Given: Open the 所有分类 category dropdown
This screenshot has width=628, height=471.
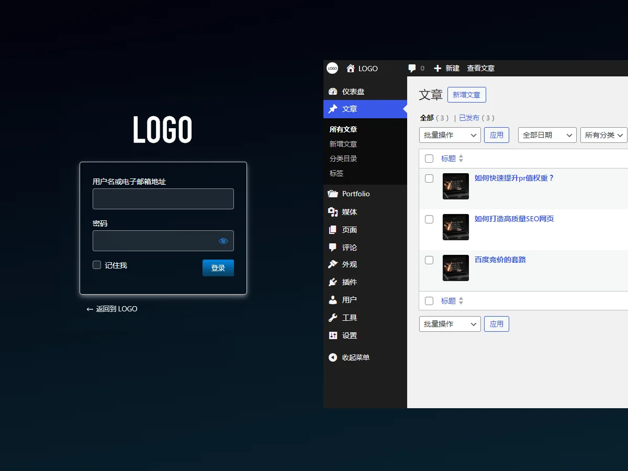Looking at the screenshot, I should pos(604,135).
